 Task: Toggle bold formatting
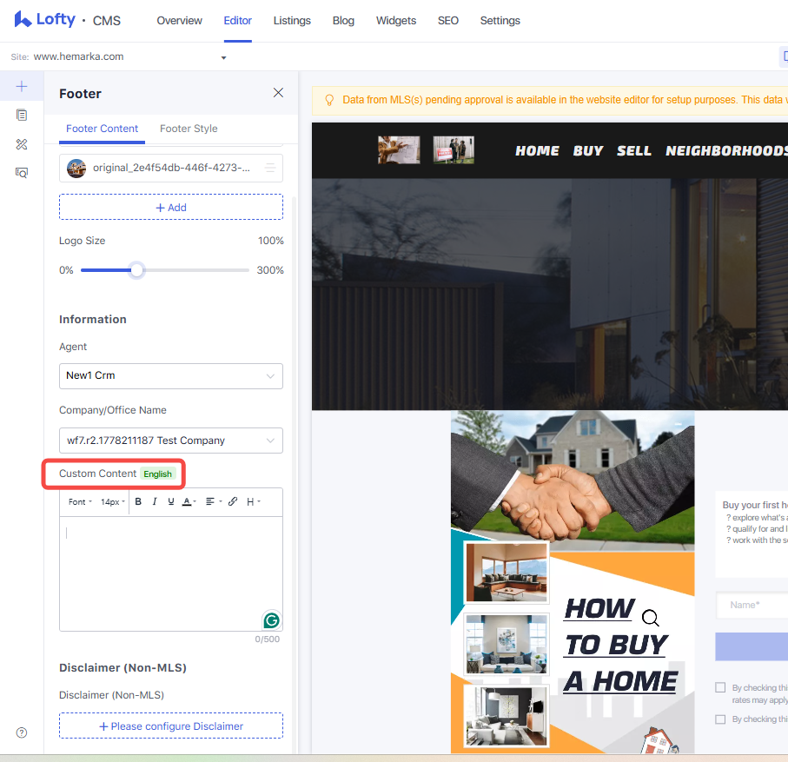pyautogui.click(x=138, y=501)
